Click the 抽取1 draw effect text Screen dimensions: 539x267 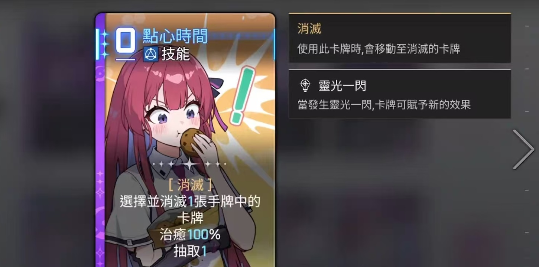[190, 251]
